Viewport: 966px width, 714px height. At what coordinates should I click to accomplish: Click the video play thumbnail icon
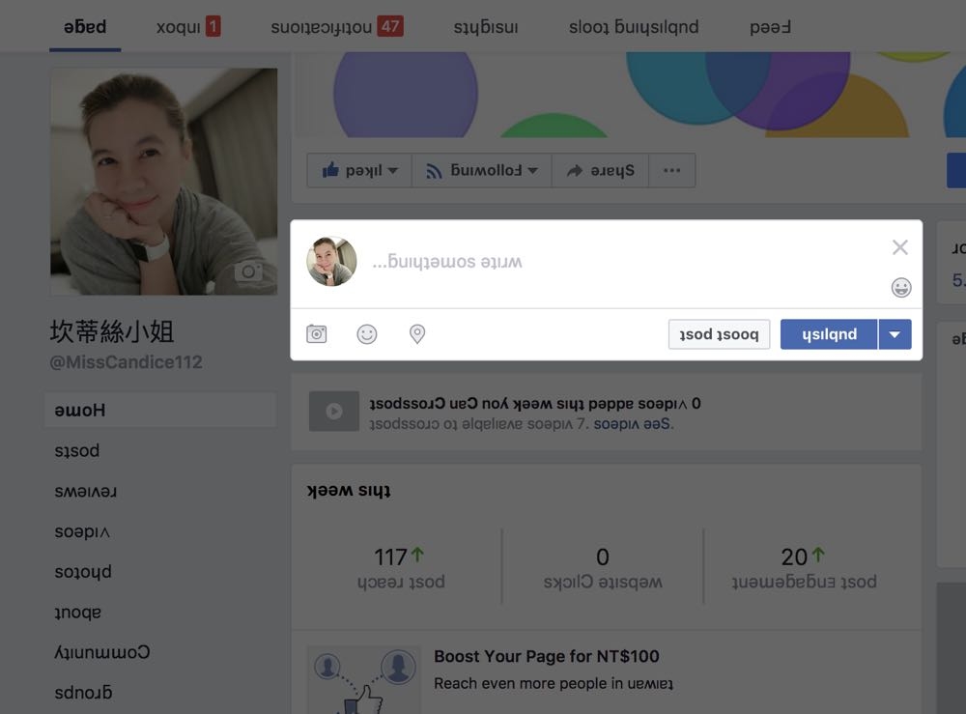334,411
